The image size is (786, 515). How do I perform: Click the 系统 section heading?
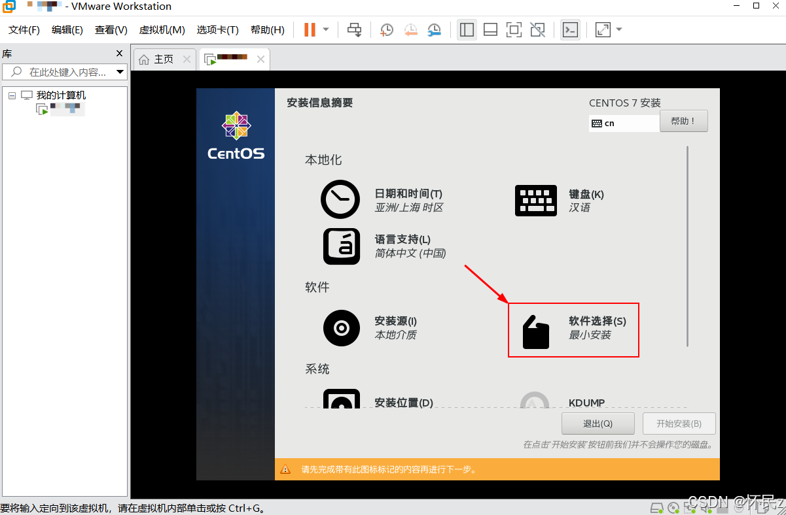coord(317,369)
